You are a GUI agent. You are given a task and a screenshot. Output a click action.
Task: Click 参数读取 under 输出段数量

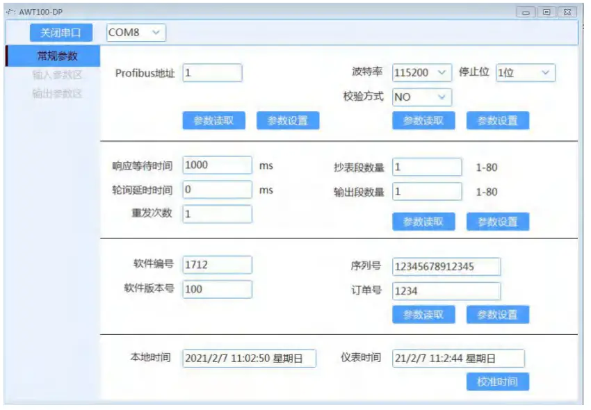423,222
